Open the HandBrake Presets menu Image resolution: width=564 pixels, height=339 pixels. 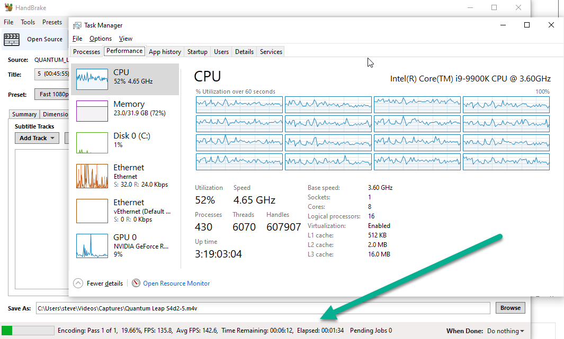pos(52,22)
